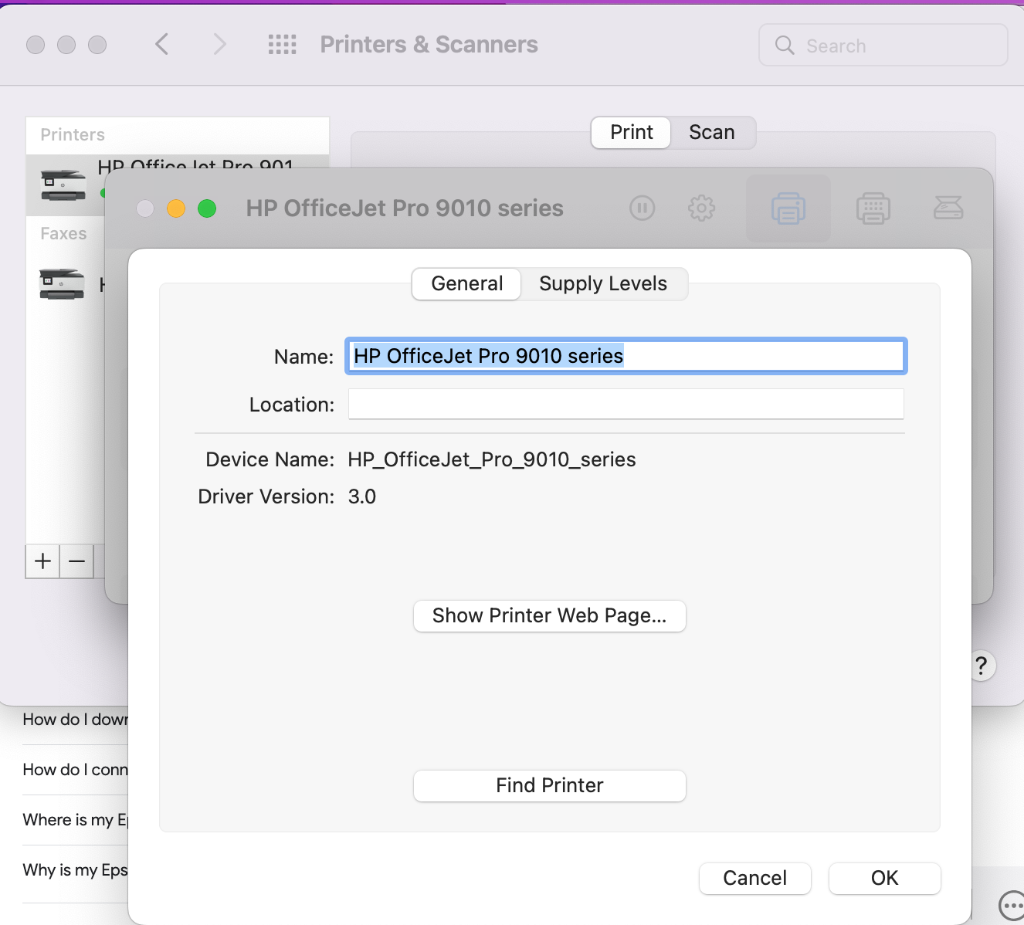Click the fax keypad printer icon
The width and height of the screenshot is (1024, 925).
(x=873, y=208)
